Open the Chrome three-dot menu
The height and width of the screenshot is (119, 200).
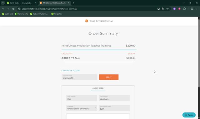coord(197,9)
